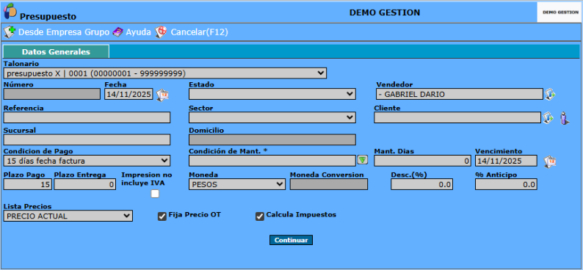
Task: Click the Continuar button
Action: click(x=291, y=240)
